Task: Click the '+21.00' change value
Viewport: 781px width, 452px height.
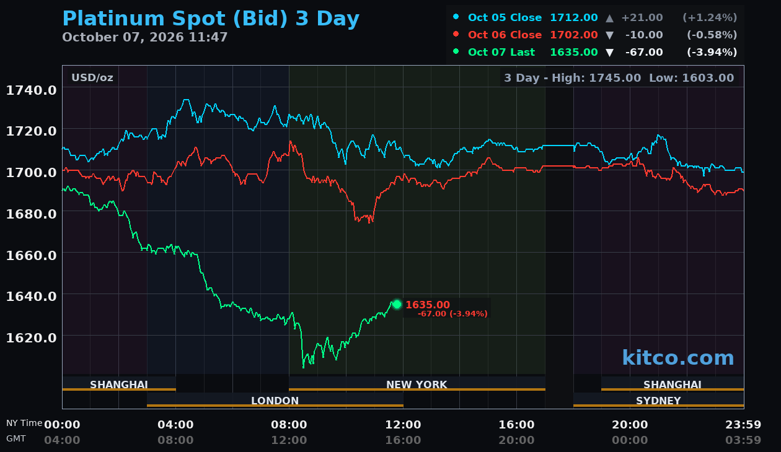Action: pyautogui.click(x=642, y=18)
